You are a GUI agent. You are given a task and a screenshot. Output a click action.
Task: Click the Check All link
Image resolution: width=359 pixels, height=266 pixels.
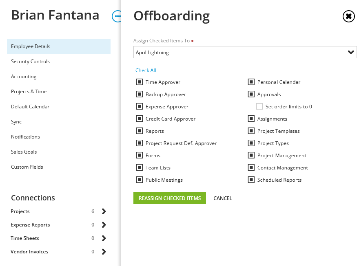click(146, 70)
